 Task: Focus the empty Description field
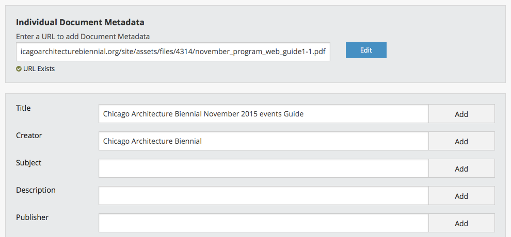tap(263, 196)
